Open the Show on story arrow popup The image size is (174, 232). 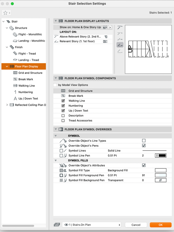click(110, 27)
